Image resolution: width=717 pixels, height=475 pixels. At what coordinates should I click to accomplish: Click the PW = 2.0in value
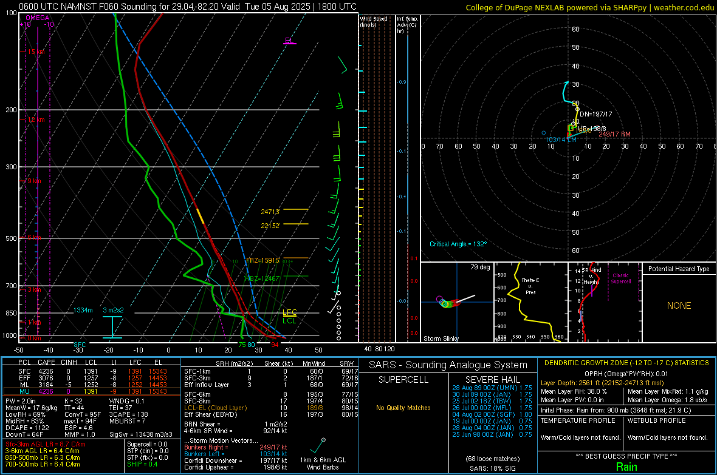[21, 401]
